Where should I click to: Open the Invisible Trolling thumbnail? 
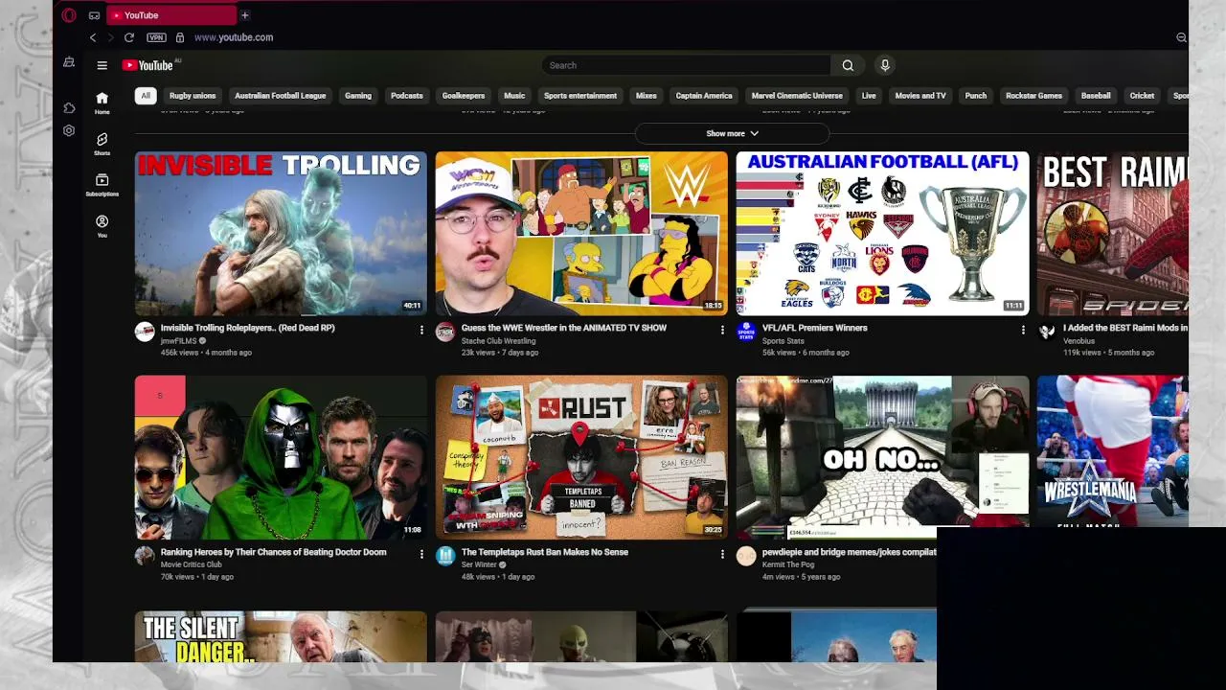pyautogui.click(x=281, y=233)
